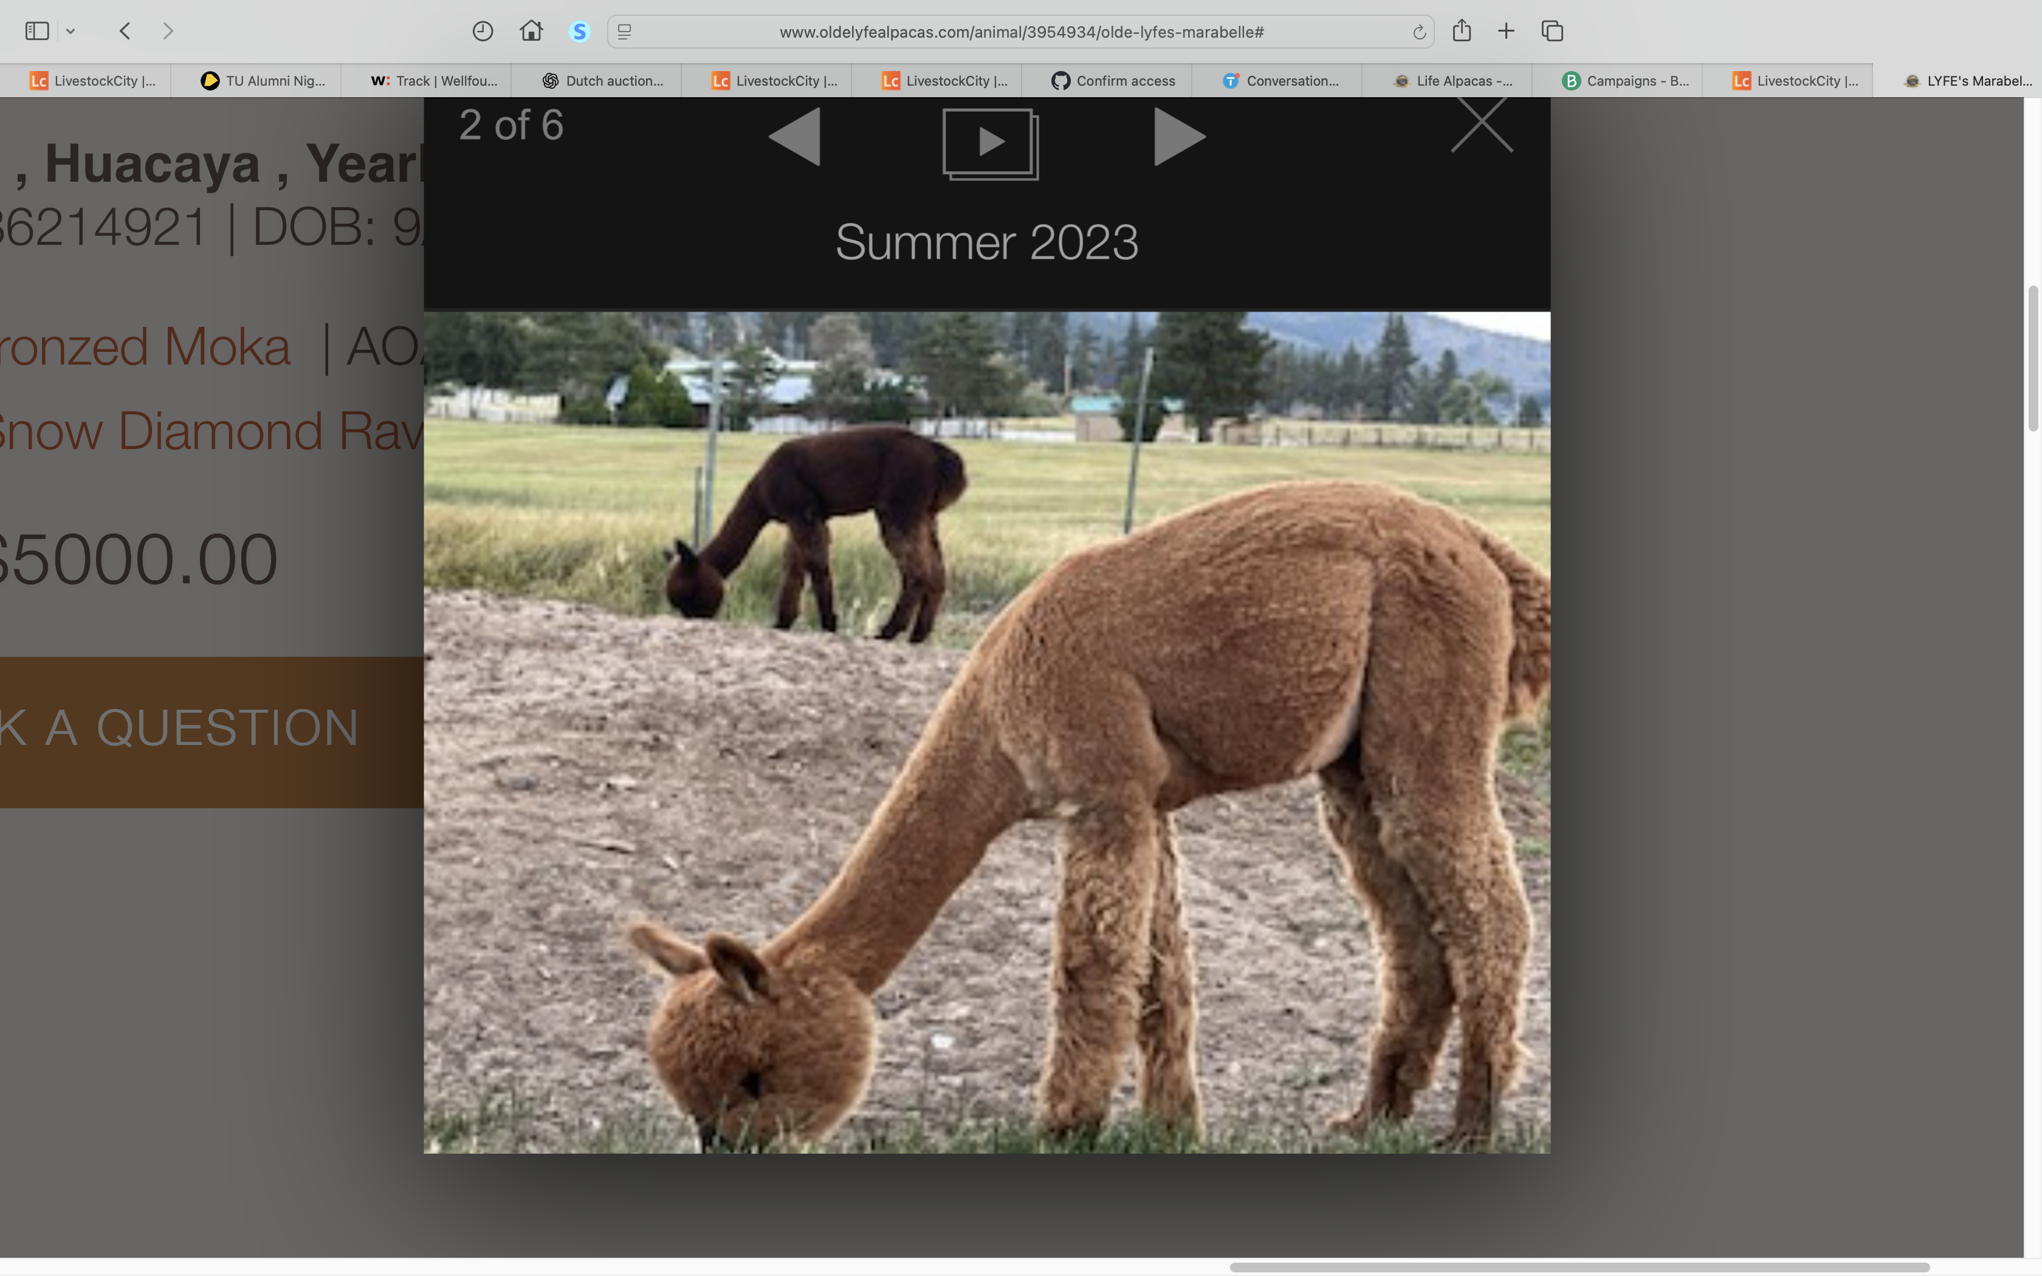The image size is (2042, 1276).
Task: Open the browsing history clock icon
Action: tap(483, 31)
